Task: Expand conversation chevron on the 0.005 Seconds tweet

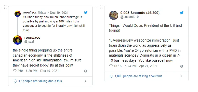Action: pos(181,76)
